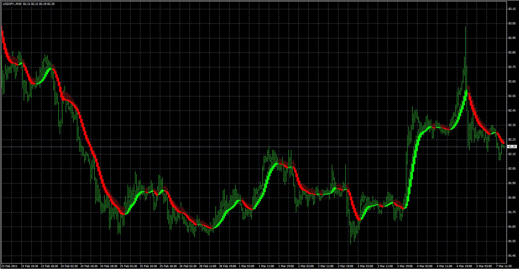Screen dimensions: 519x269
Task: Click the 82.05 price axis label
Action: tap(512, 169)
